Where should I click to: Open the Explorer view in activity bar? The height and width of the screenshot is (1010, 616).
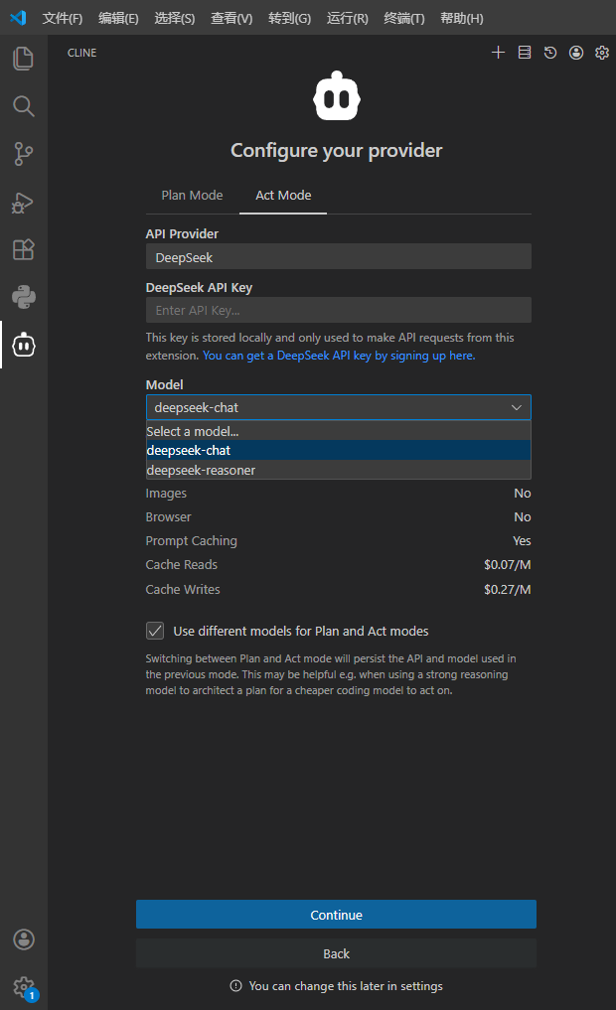point(23,59)
